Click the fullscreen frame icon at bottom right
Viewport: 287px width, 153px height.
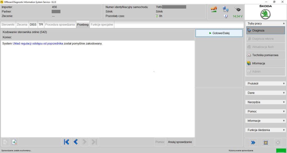point(265,142)
